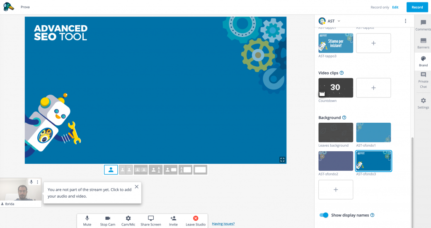Stop the camera with Stop Cam
Image resolution: width=431 pixels, height=228 pixels.
coord(107,221)
